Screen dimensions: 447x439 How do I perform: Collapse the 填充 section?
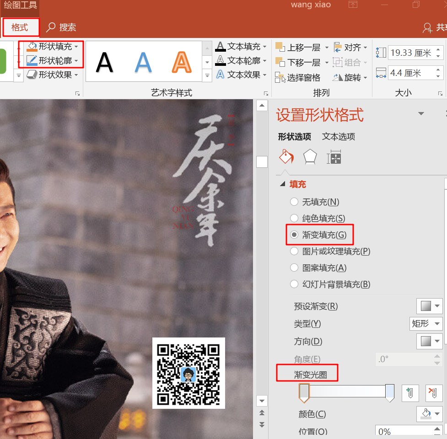282,184
